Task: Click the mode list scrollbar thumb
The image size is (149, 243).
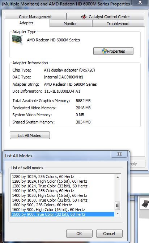Action: (118, 206)
